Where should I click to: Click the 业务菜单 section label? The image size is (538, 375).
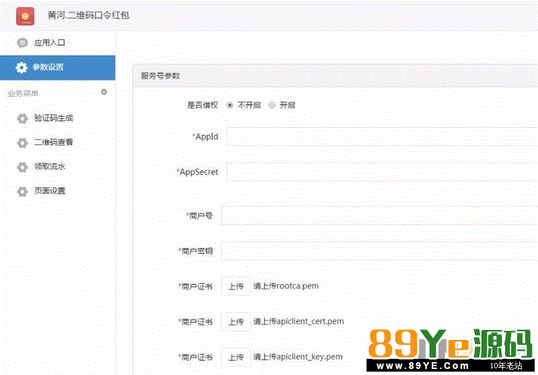pyautogui.click(x=23, y=93)
